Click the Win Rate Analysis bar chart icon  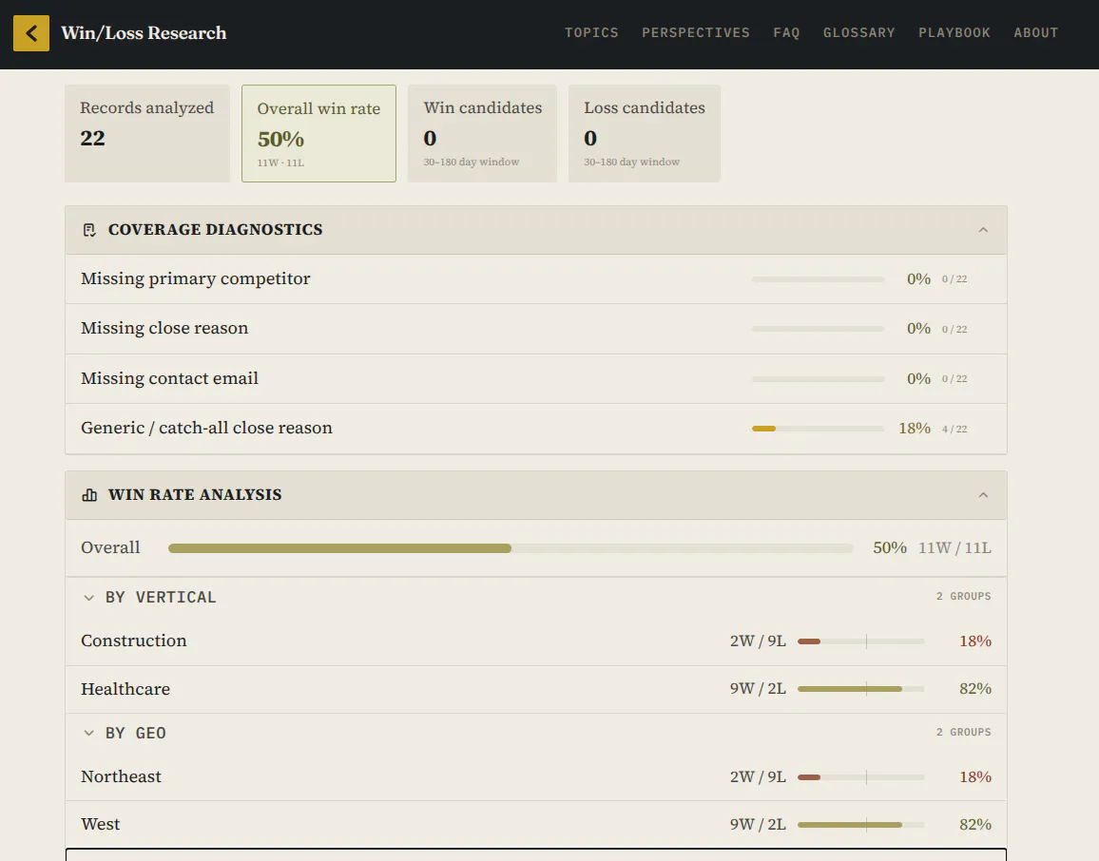pyautogui.click(x=89, y=495)
